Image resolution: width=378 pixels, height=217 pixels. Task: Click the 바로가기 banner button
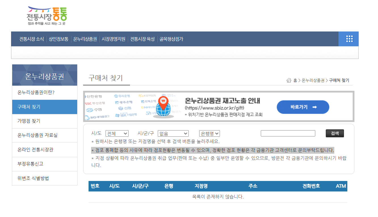[303, 107]
